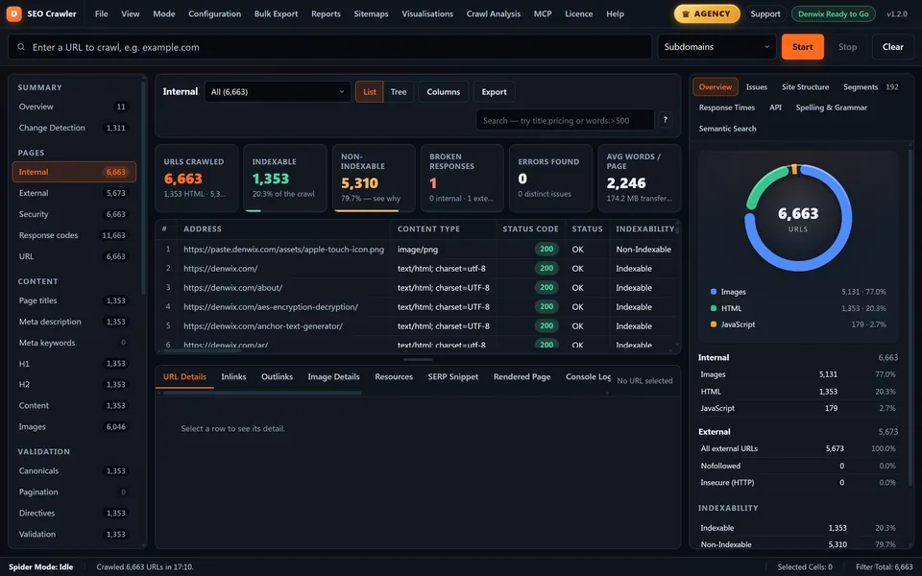Open the Sitemaps menu
The height and width of the screenshot is (576, 922).
click(x=371, y=13)
